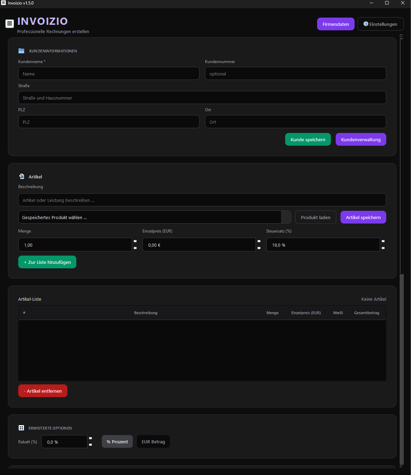Click the Keine Artikel status text
The height and width of the screenshot is (475, 411).
coord(374,299)
